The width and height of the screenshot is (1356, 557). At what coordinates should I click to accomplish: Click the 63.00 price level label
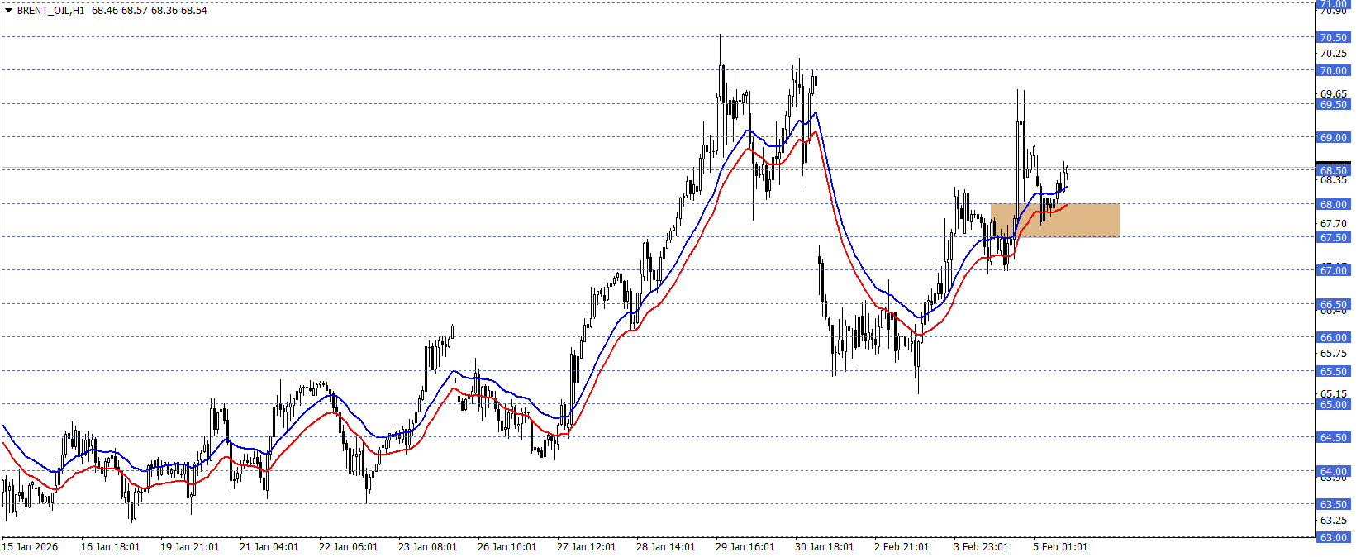[1333, 537]
